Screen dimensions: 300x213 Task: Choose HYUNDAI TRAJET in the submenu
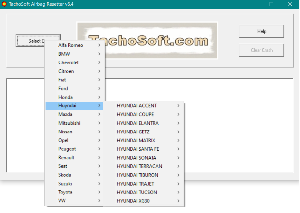pyautogui.click(x=144, y=184)
